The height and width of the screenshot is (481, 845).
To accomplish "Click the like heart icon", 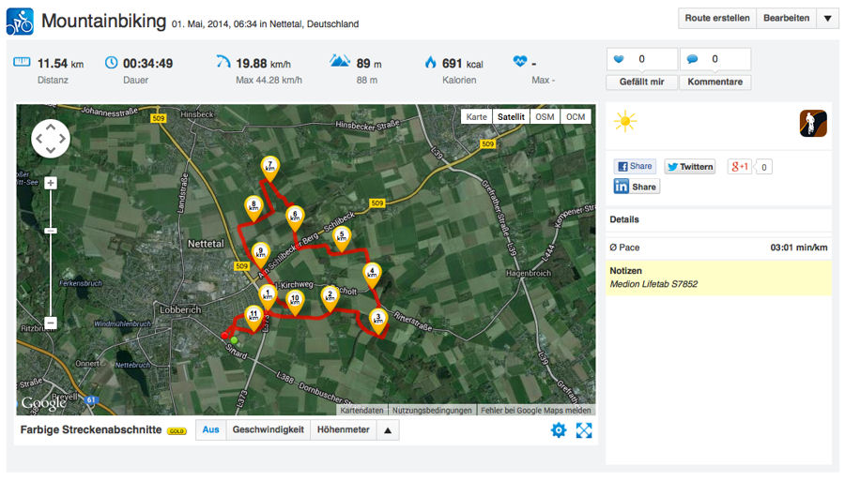I will [620, 59].
